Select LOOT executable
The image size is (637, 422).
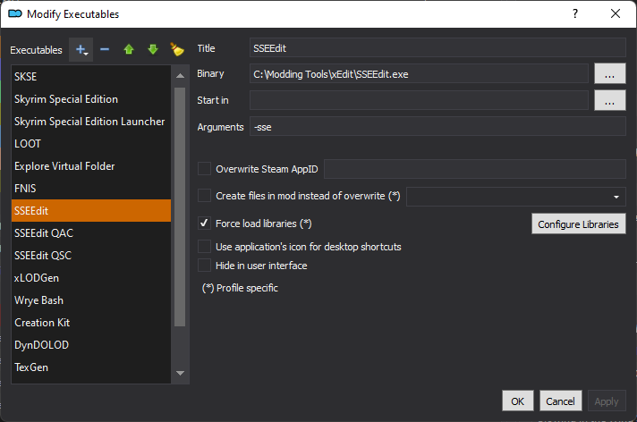pyautogui.click(x=91, y=143)
